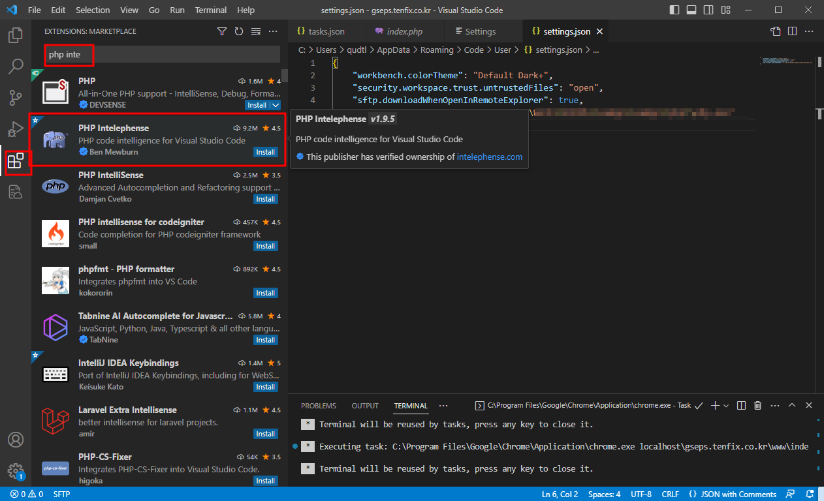Close the settings.json tab

click(599, 31)
